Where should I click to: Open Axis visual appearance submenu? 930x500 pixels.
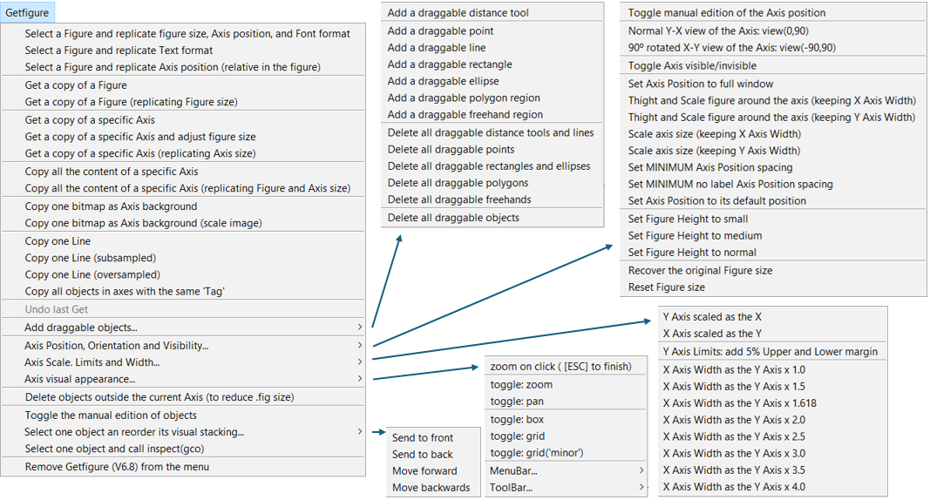point(183,379)
